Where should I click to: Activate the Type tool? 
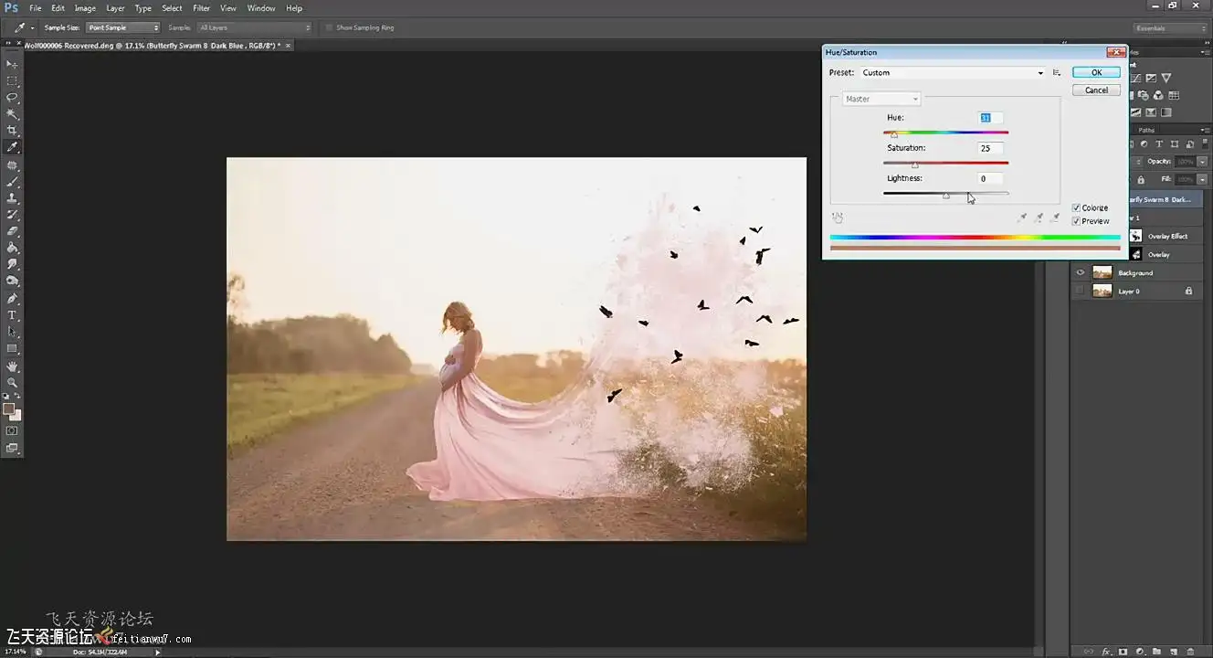[12, 315]
